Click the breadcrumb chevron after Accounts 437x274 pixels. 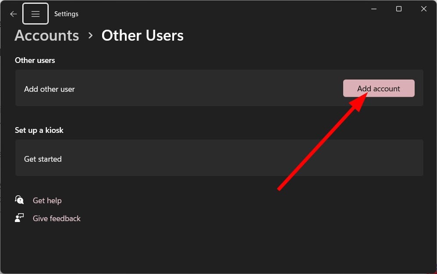click(90, 35)
